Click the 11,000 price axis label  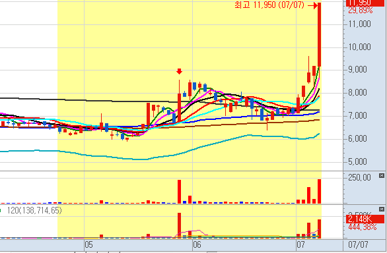click(359, 24)
